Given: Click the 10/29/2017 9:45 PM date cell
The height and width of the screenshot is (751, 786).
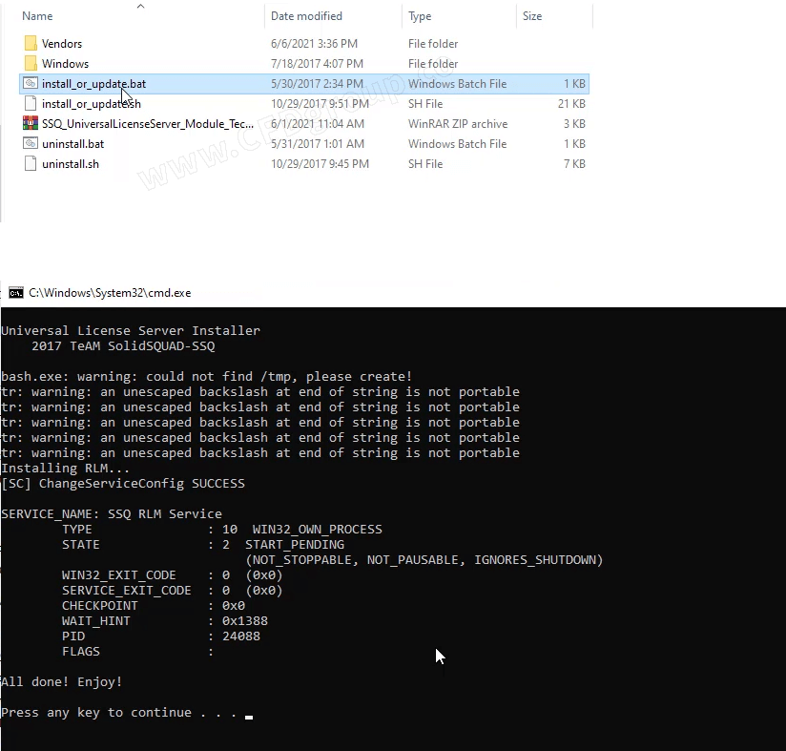Looking at the screenshot, I should (x=320, y=164).
